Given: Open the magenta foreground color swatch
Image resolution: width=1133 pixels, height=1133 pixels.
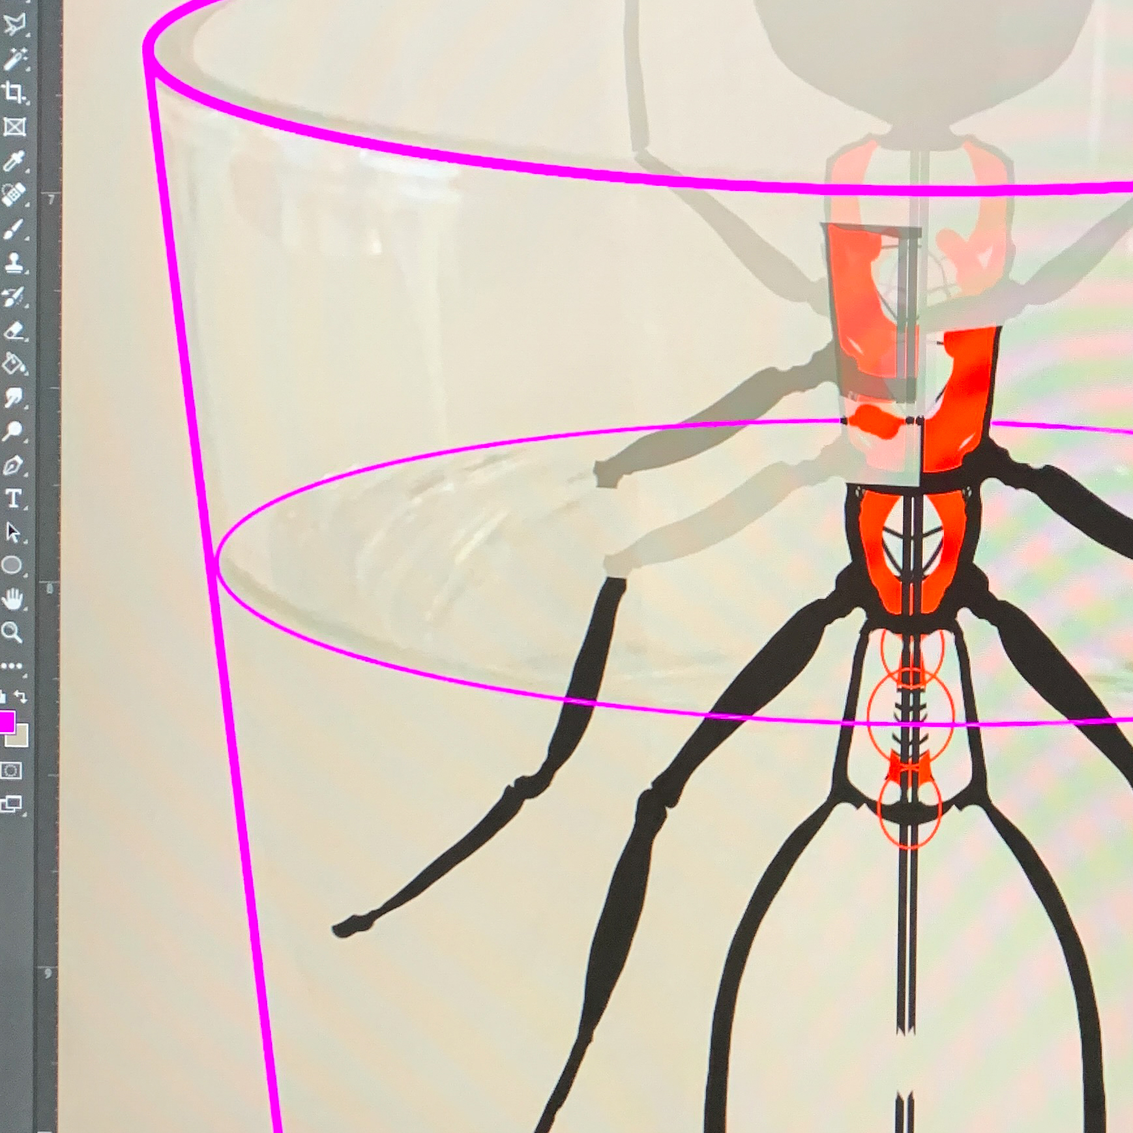Looking at the screenshot, I should pyautogui.click(x=6, y=721).
